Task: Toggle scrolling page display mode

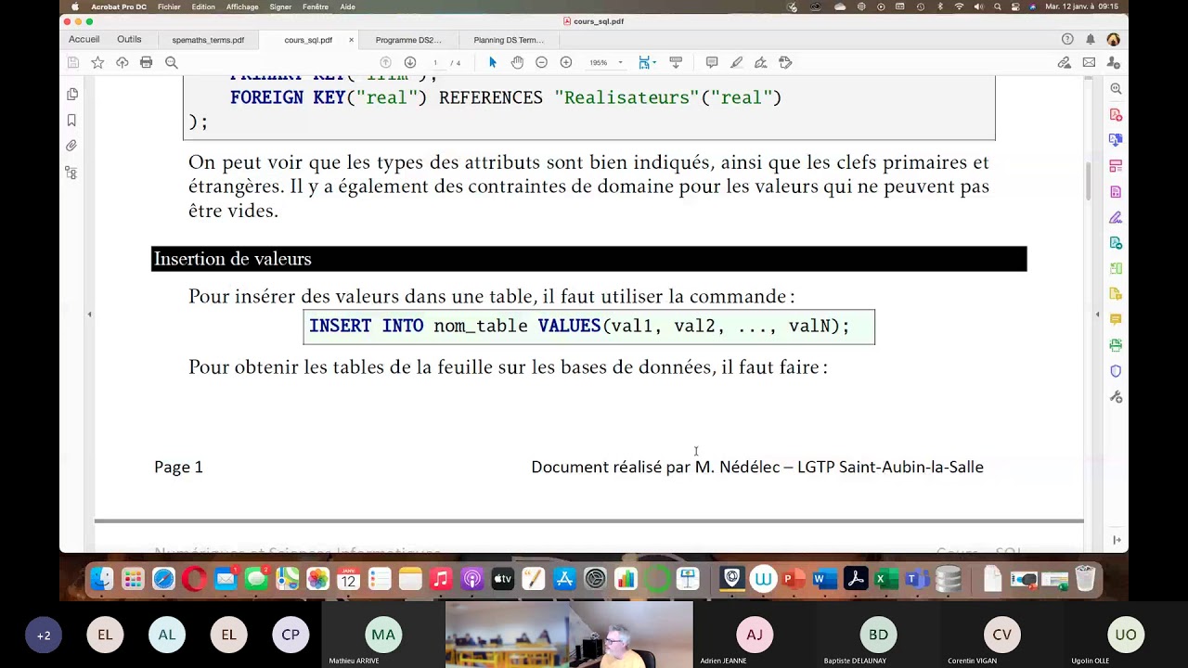Action: tap(676, 62)
